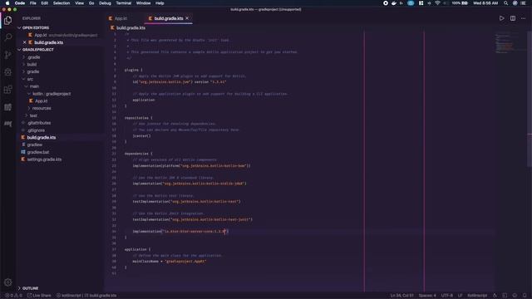Viewport: 532px width, 299px height.
Task: Click the Docker whale menu bar icon
Action: tap(393, 3)
